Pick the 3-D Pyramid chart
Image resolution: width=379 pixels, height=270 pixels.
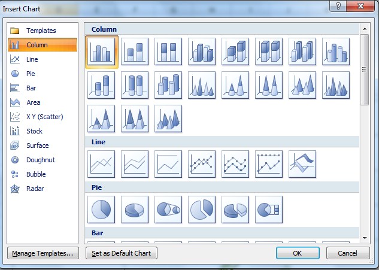[x=168, y=119]
